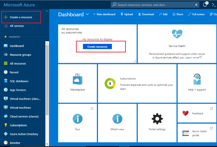The width and height of the screenshot is (217, 147).
Task: Click New dashboard in toolbar
Action: (x=104, y=14)
